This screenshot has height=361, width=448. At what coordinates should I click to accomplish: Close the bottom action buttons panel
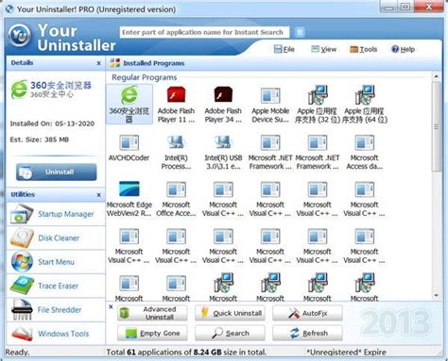click(x=111, y=306)
